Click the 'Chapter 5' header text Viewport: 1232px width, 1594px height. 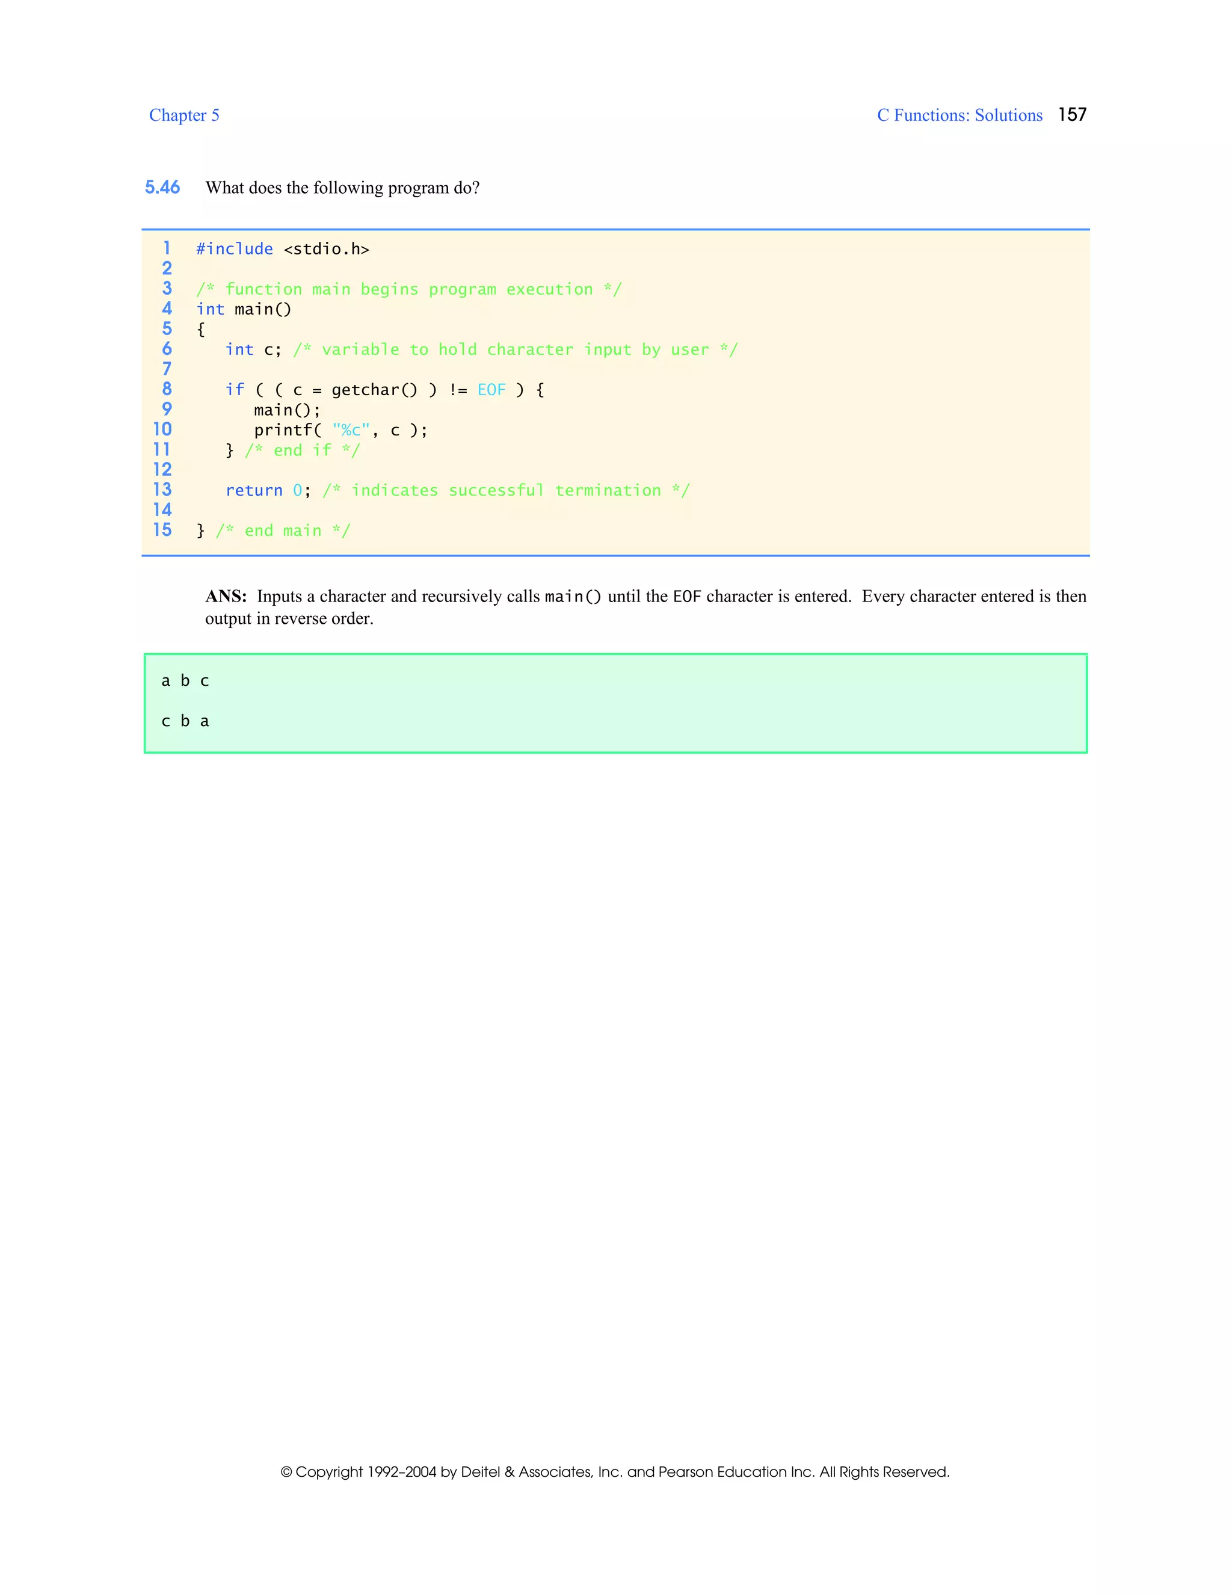(x=184, y=115)
